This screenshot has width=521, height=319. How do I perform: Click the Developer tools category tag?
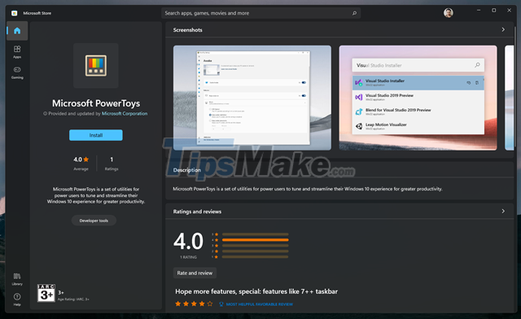94,221
